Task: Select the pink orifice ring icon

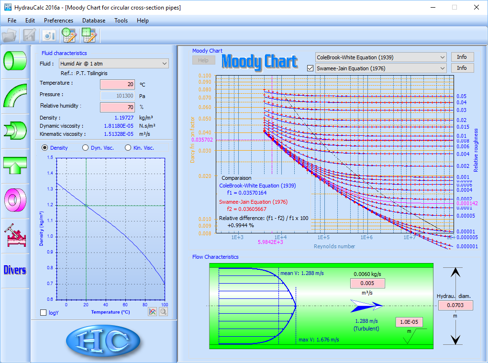Action: pos(15,199)
